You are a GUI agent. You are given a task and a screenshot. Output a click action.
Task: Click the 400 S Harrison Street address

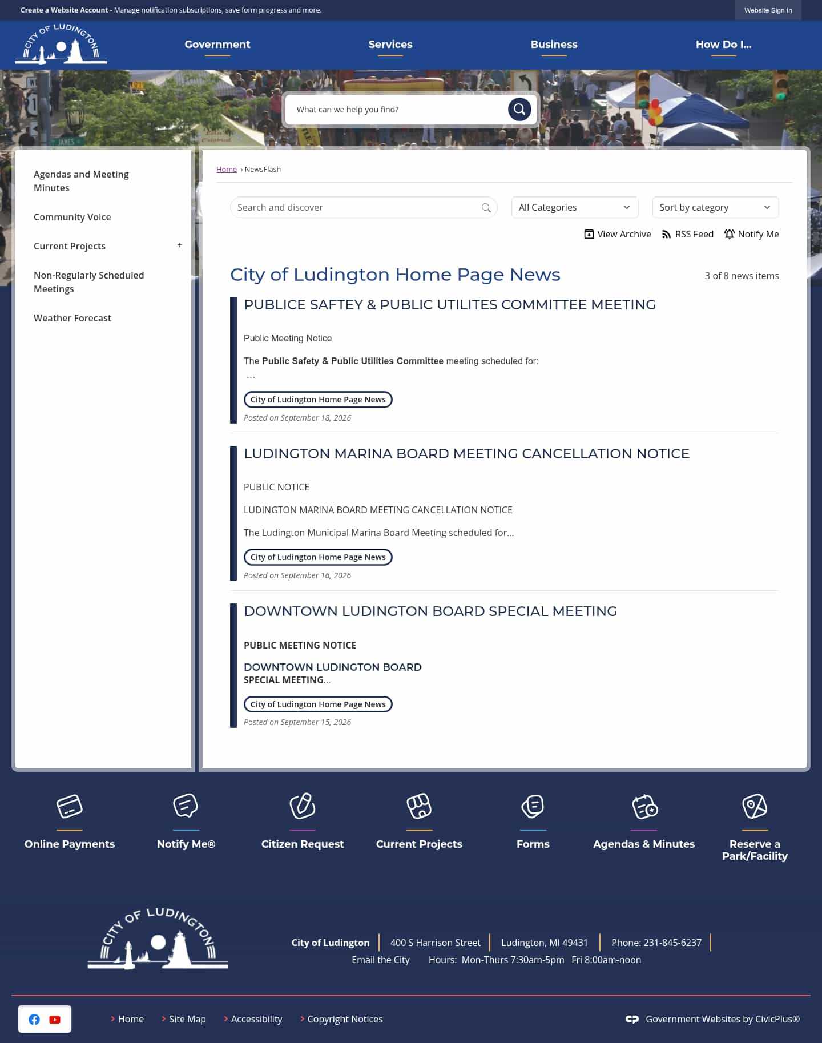(x=435, y=943)
